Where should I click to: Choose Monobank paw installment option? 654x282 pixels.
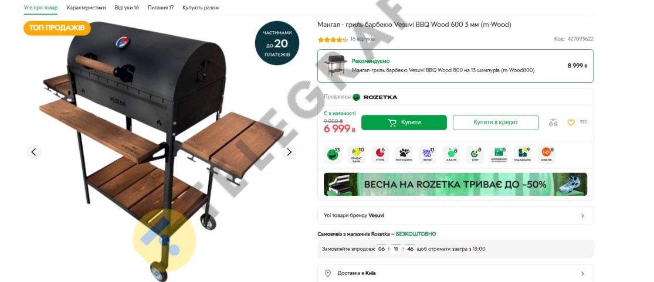pyautogui.click(x=404, y=154)
